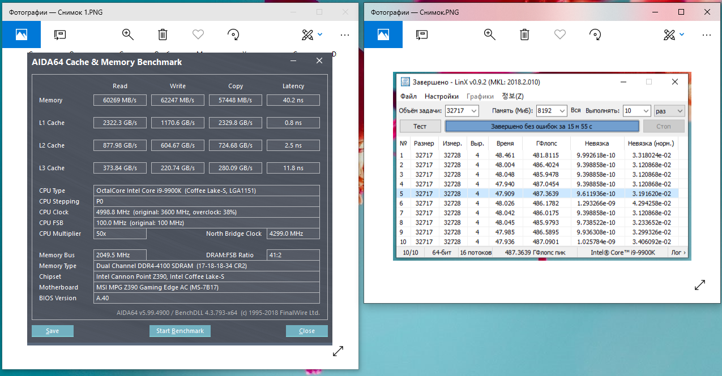The width and height of the screenshot is (722, 376).
Task: Favorite the photo in Снимок.PNG window
Action: coord(560,34)
